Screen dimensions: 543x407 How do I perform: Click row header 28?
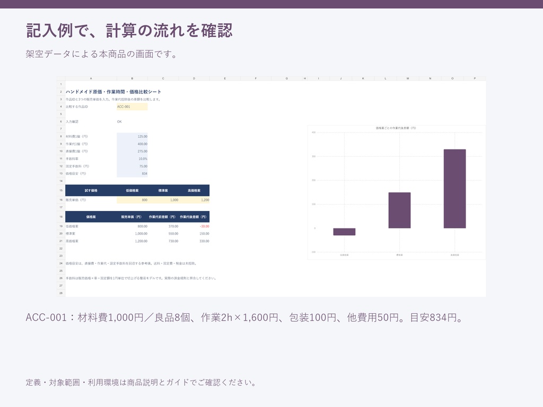(61, 293)
